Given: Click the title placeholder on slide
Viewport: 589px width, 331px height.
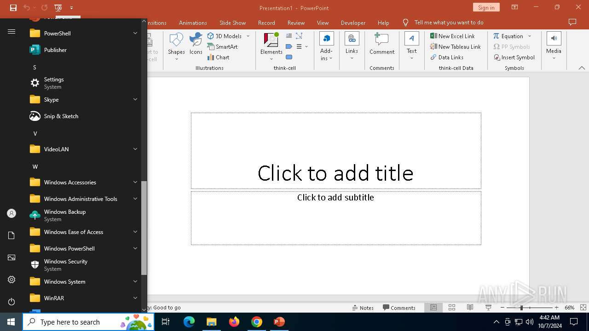Looking at the screenshot, I should (x=336, y=151).
